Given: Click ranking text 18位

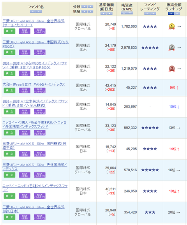Looking at the screenshot, I should [x=173, y=191].
